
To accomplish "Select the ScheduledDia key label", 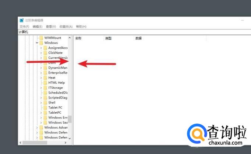I will (58, 93).
